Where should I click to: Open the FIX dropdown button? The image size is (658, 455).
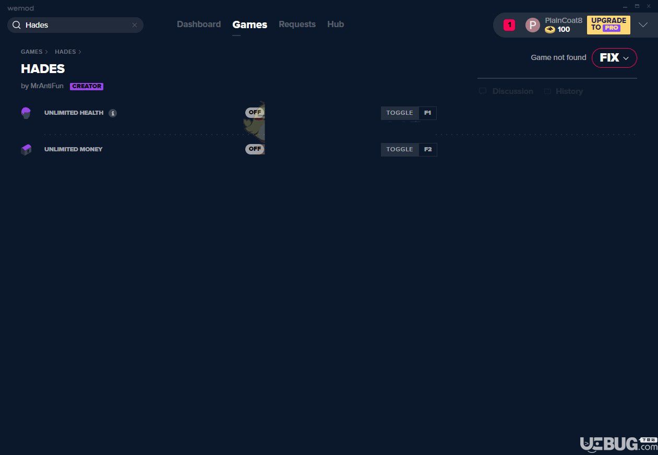pos(614,57)
